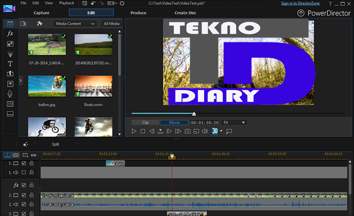354x216 pixels.
Task: Step to the previous frame
Action: [x=152, y=131]
